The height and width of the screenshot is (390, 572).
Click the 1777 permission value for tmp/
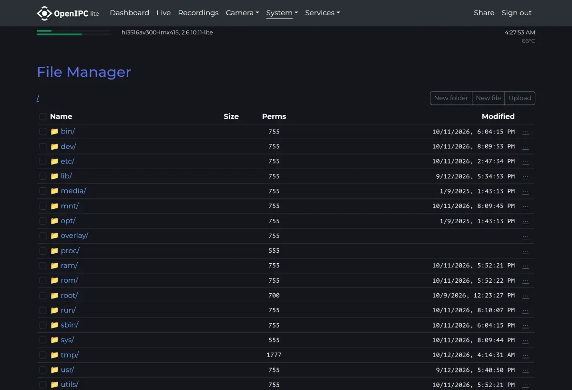point(274,355)
